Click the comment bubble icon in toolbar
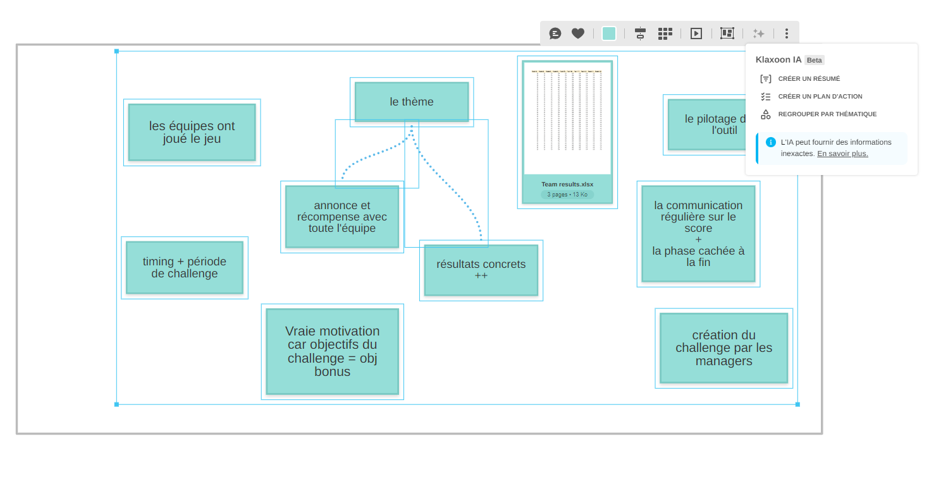The height and width of the screenshot is (477, 948). (555, 33)
